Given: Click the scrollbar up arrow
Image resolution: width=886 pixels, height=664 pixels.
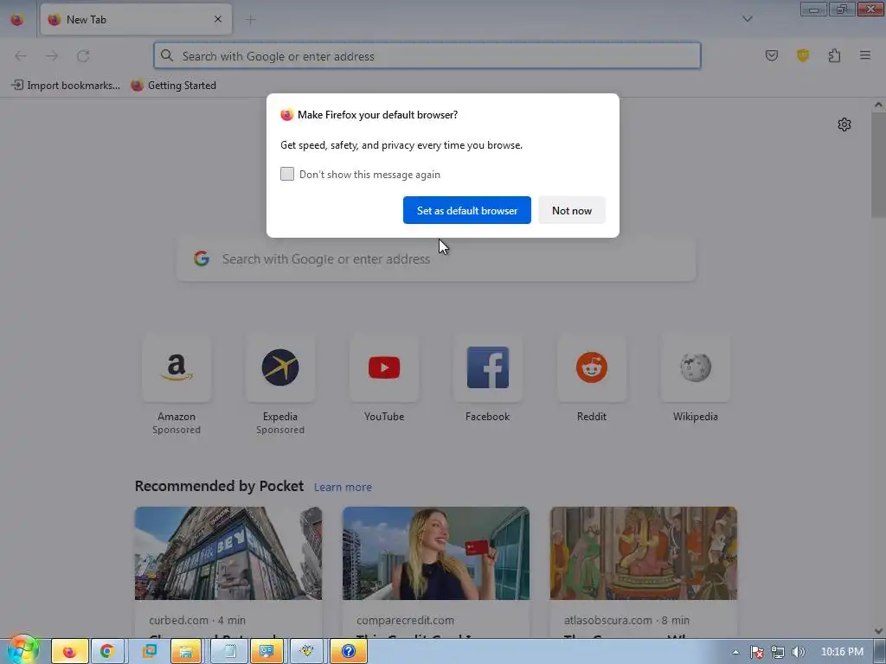Looking at the screenshot, I should [x=878, y=105].
